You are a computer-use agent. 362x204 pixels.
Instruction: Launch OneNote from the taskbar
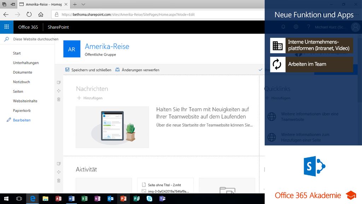click(98, 199)
